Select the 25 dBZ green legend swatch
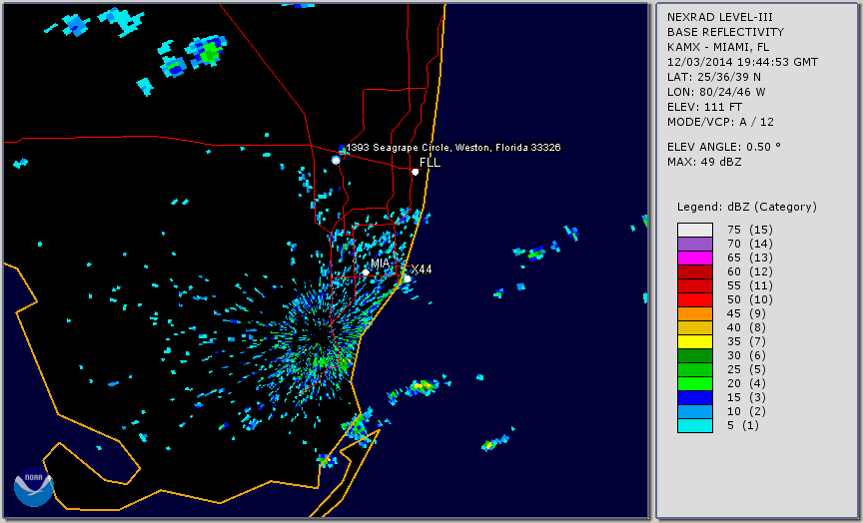Screen dimensions: 863x523 695,369
